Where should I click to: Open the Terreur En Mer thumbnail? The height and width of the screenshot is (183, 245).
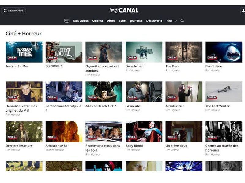click(x=24, y=52)
